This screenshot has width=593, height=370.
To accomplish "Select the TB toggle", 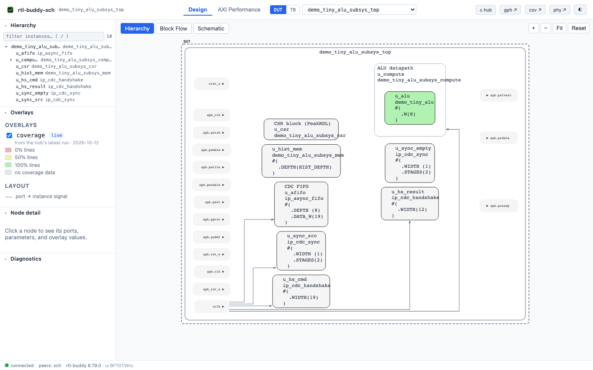I will [293, 10].
